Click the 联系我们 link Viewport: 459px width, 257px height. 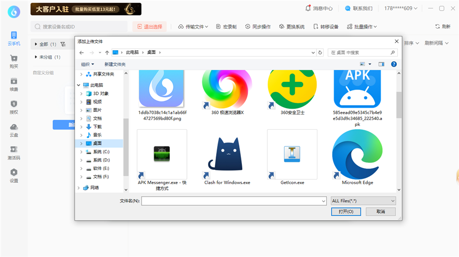[x=359, y=8]
